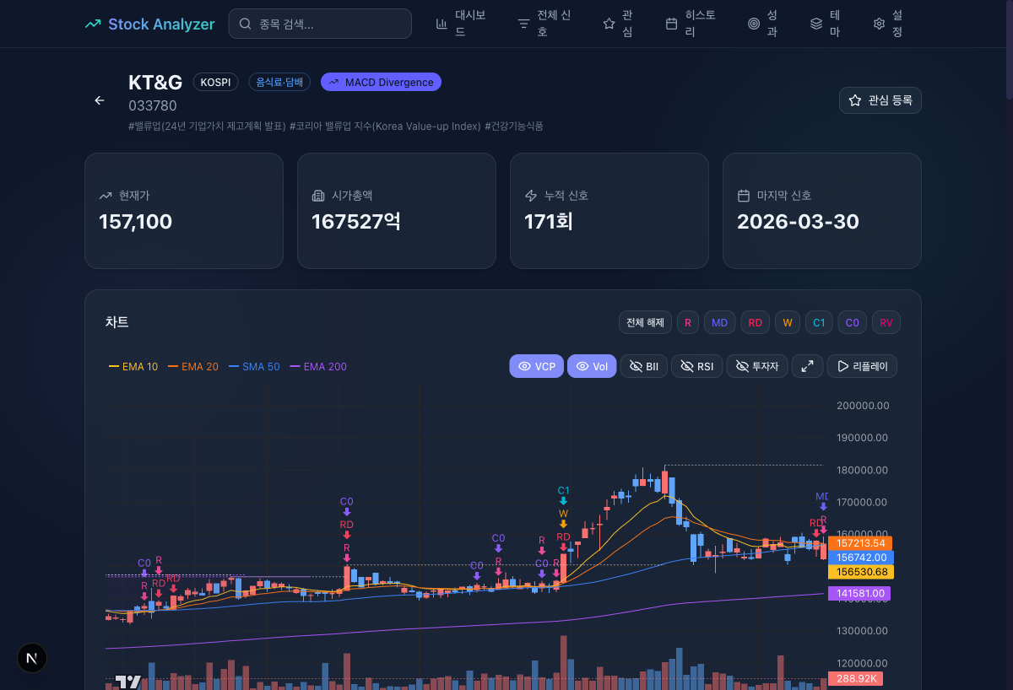Show the RSI indicator
Screen dimensions: 1013x690
pyautogui.click(x=696, y=366)
